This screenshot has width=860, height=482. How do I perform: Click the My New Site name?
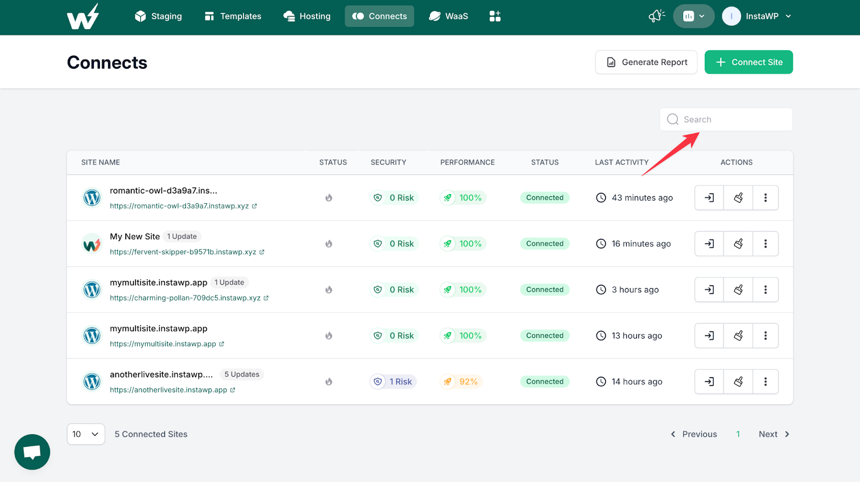(135, 236)
